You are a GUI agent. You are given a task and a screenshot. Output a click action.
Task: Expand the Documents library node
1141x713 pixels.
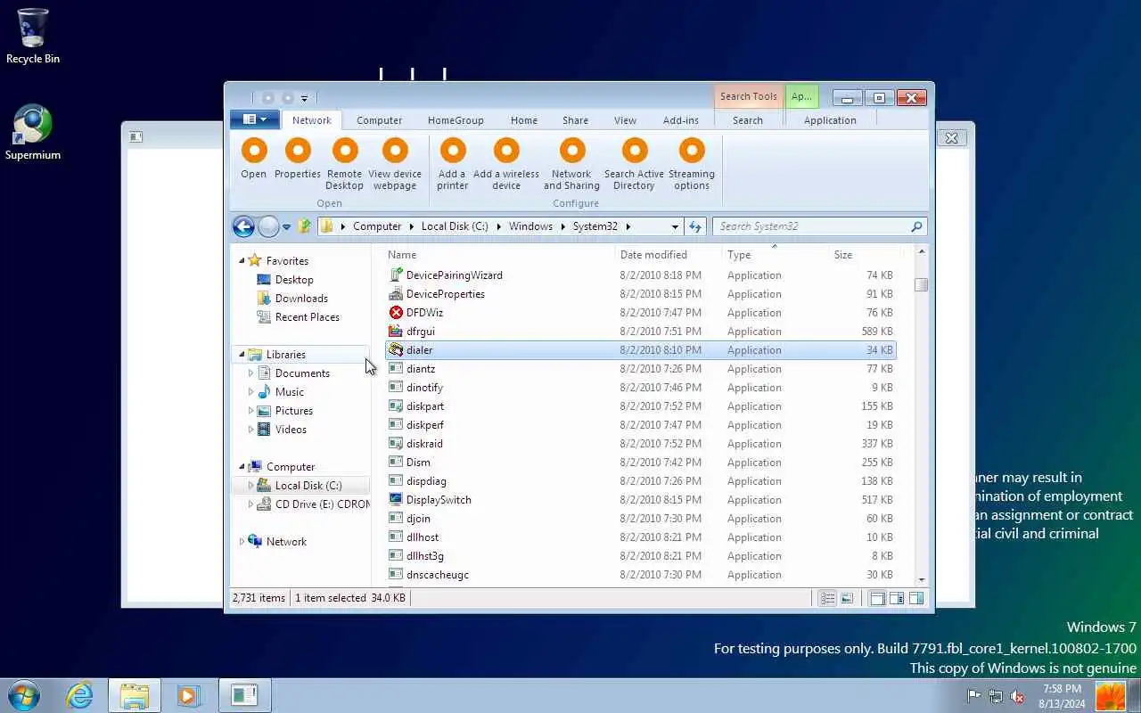[250, 373]
